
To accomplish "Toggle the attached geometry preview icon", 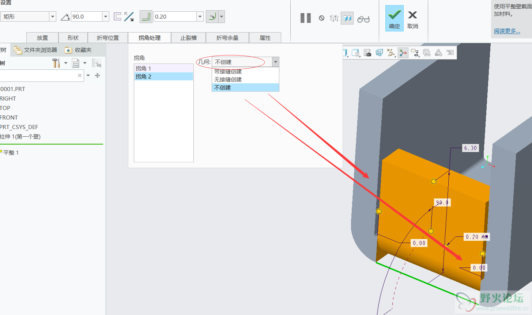I will pos(347,18).
